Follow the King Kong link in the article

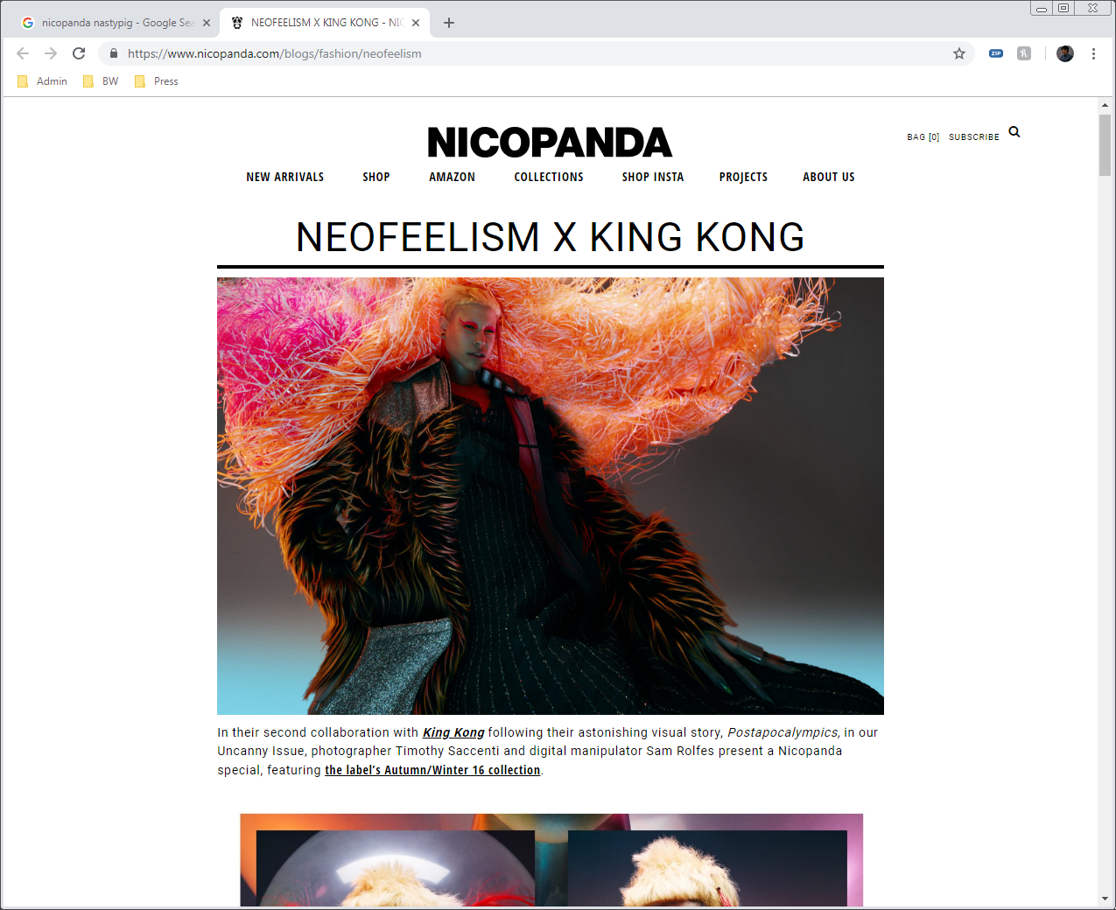coord(452,732)
